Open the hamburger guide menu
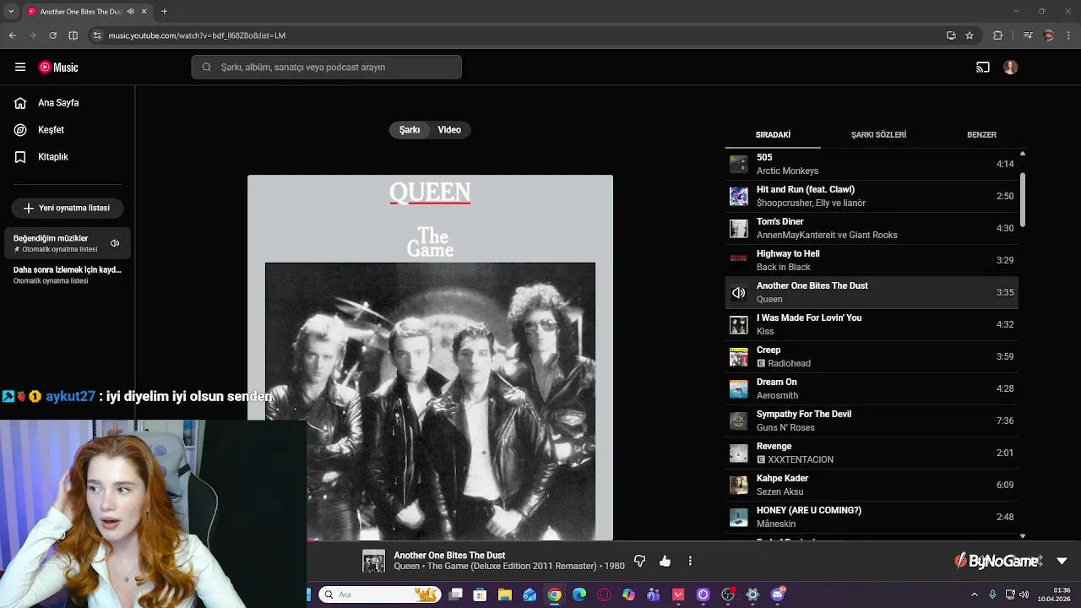1081x608 pixels. (x=20, y=68)
